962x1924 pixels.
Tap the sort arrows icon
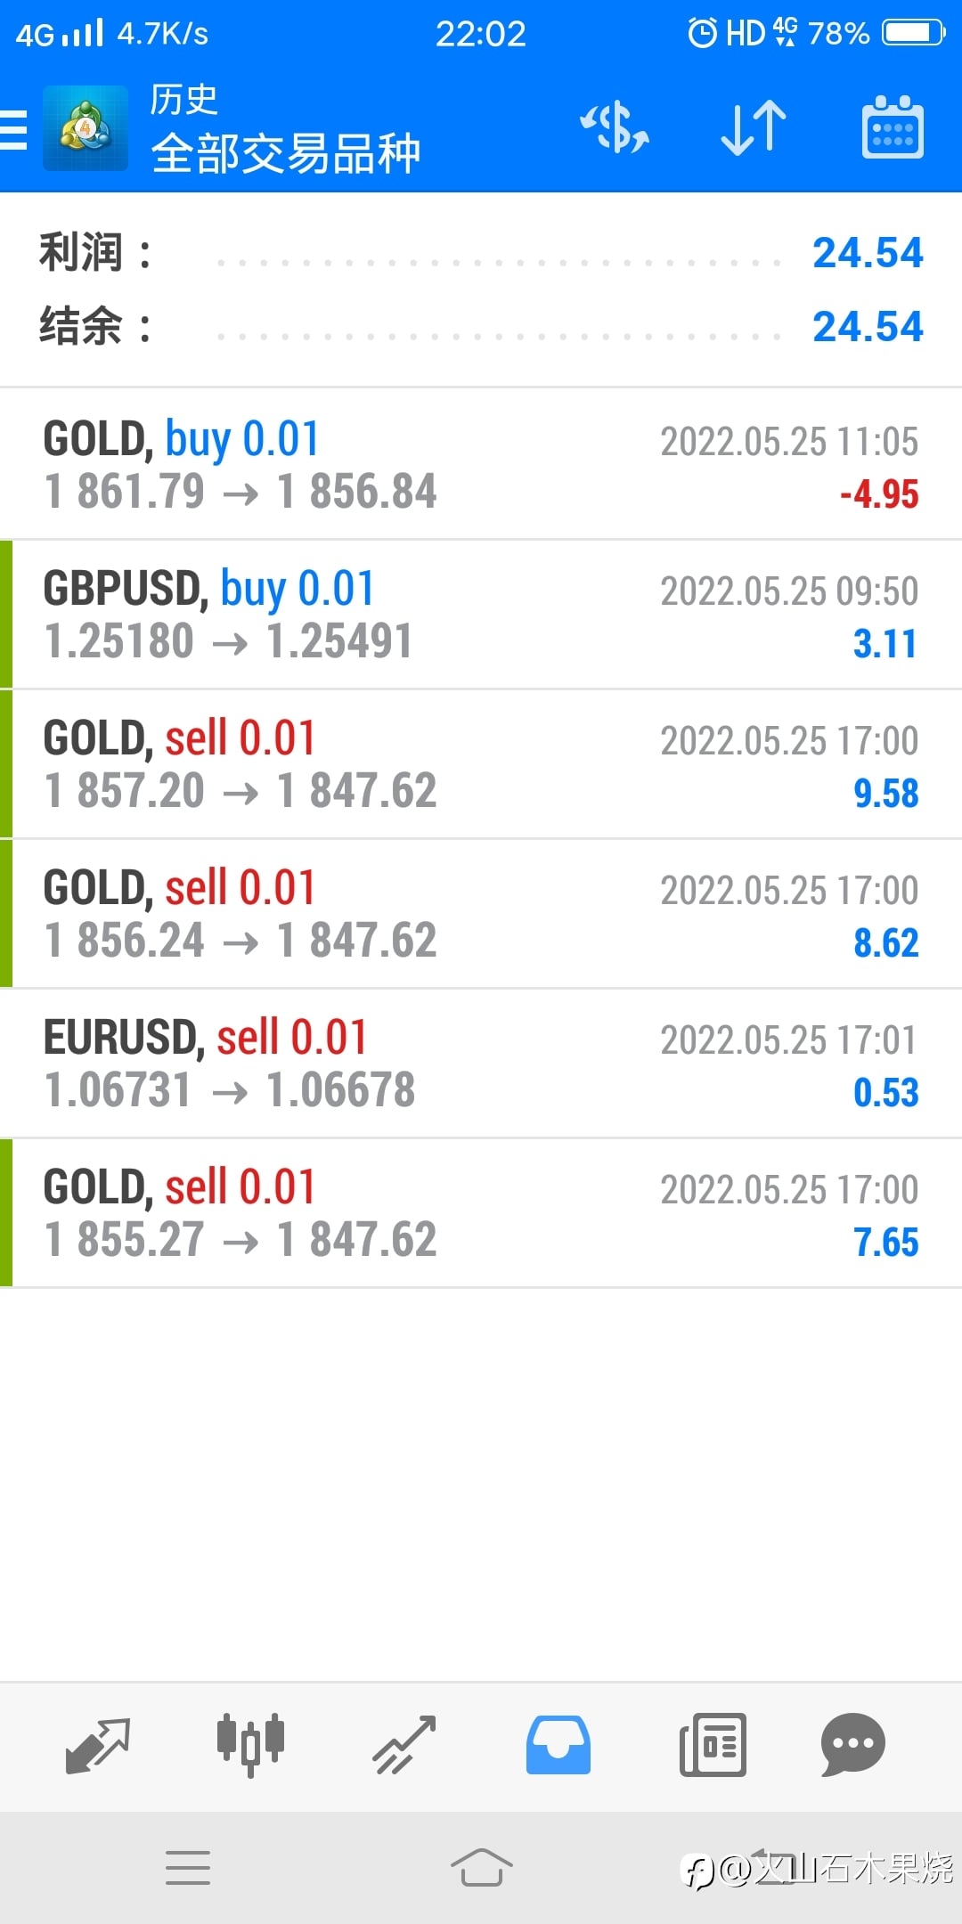tap(754, 127)
